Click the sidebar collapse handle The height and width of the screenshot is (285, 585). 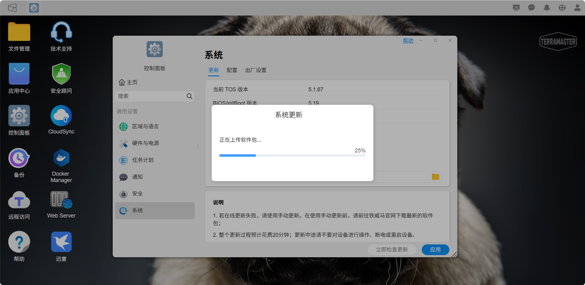click(198, 147)
